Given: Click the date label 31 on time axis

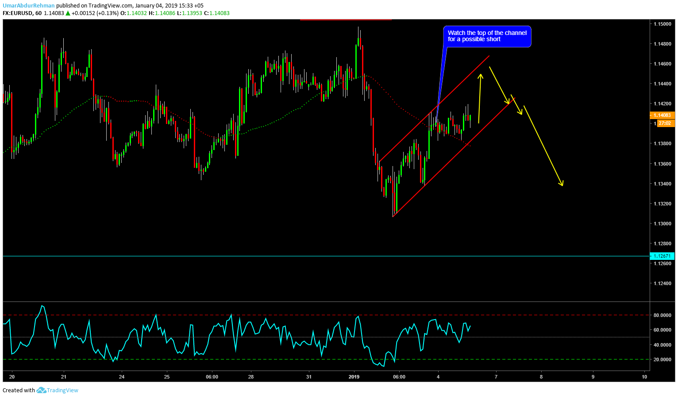Looking at the screenshot, I should click(309, 377).
